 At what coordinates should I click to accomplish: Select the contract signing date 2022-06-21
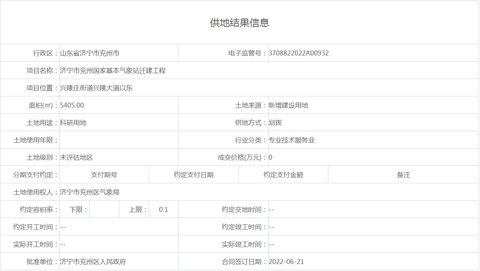[286, 261]
